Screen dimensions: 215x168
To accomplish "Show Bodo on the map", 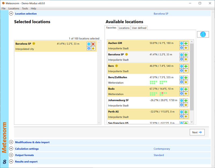I will [x=182, y=89].
